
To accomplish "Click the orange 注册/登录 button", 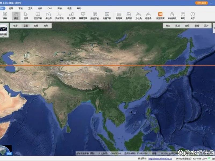I will click(201, 3).
